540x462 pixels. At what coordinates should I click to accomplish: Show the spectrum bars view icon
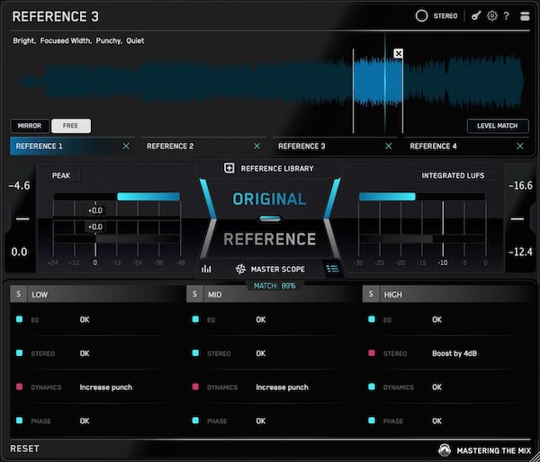click(207, 269)
